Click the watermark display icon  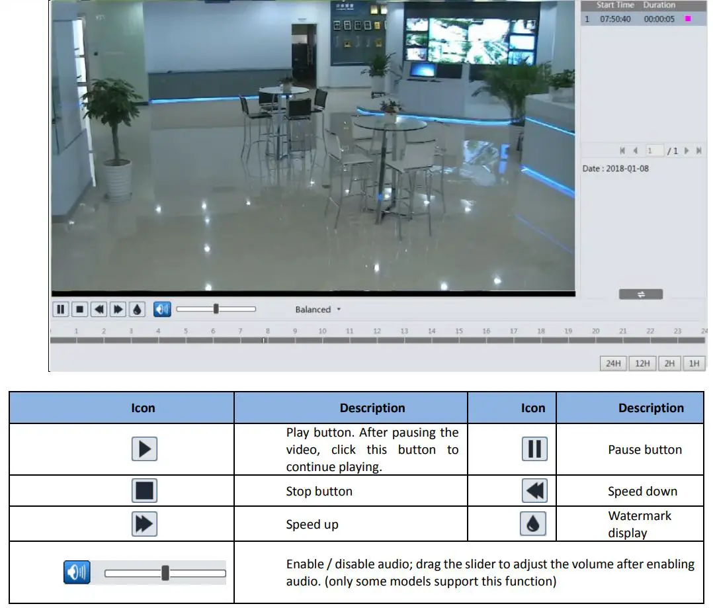click(x=137, y=308)
